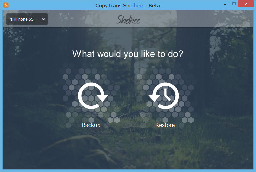
Task: Click the 'What would you like to do?' heading
Action: click(128, 54)
